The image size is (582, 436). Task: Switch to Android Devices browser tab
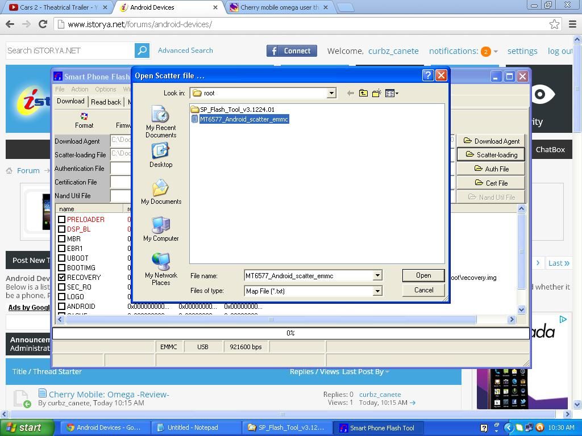click(169, 7)
